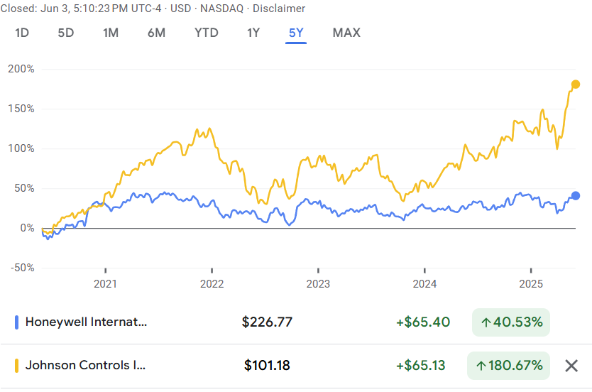Click the 100% y-axis label
This screenshot has width=592, height=392.
[x=21, y=148]
